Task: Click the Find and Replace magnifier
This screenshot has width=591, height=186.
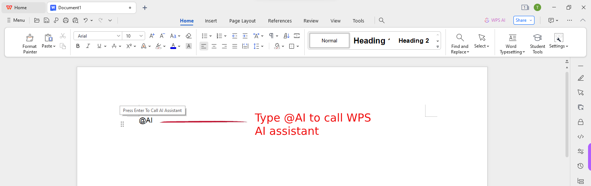Action: coord(460,38)
